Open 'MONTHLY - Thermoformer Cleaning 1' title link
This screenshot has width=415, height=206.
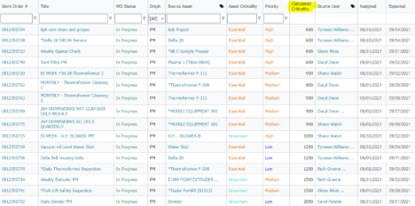coord(74,85)
